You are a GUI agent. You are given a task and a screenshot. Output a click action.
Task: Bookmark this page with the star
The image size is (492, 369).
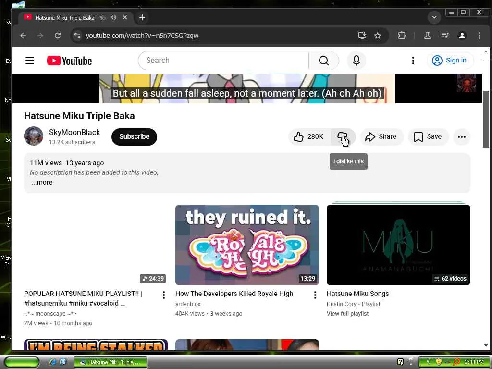tap(378, 36)
